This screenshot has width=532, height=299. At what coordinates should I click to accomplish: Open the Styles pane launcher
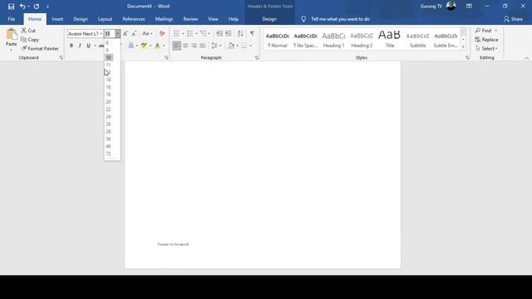[467, 58]
